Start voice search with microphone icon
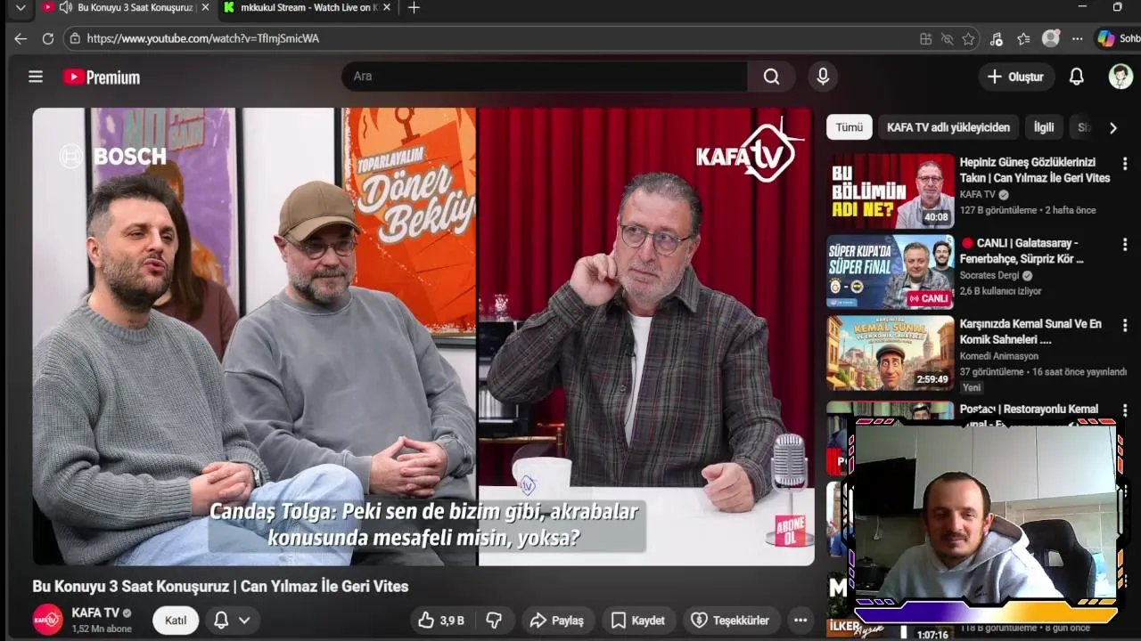The width and height of the screenshot is (1141, 641). (823, 77)
